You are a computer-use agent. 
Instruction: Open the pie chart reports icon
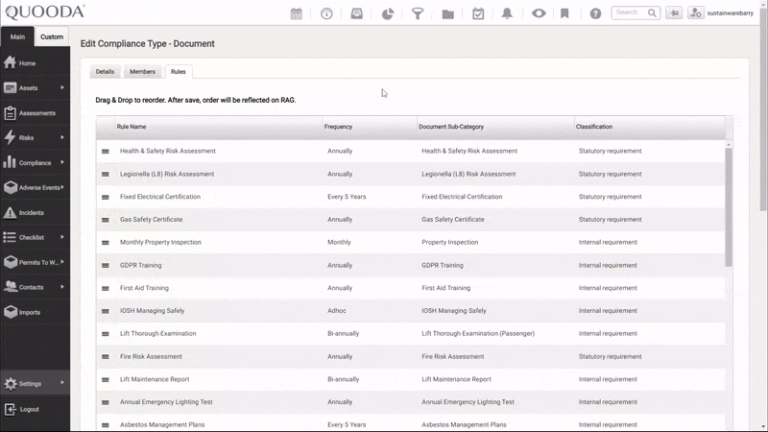click(x=388, y=13)
